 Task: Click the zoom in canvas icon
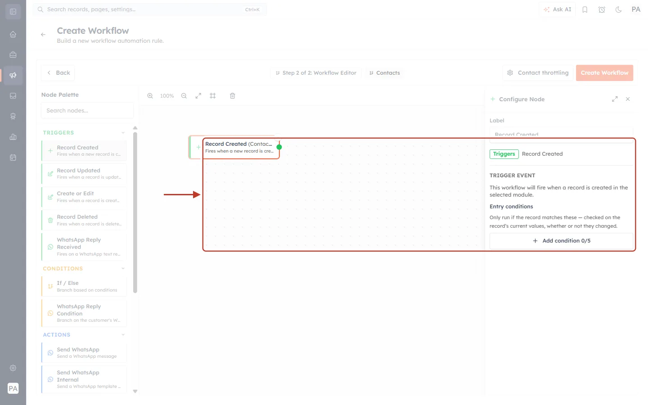[x=150, y=96]
